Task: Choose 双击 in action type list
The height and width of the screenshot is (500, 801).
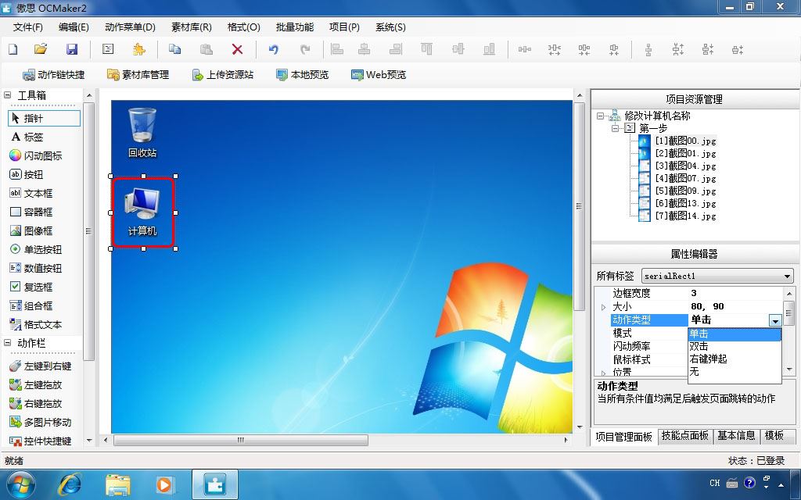Action: point(735,346)
